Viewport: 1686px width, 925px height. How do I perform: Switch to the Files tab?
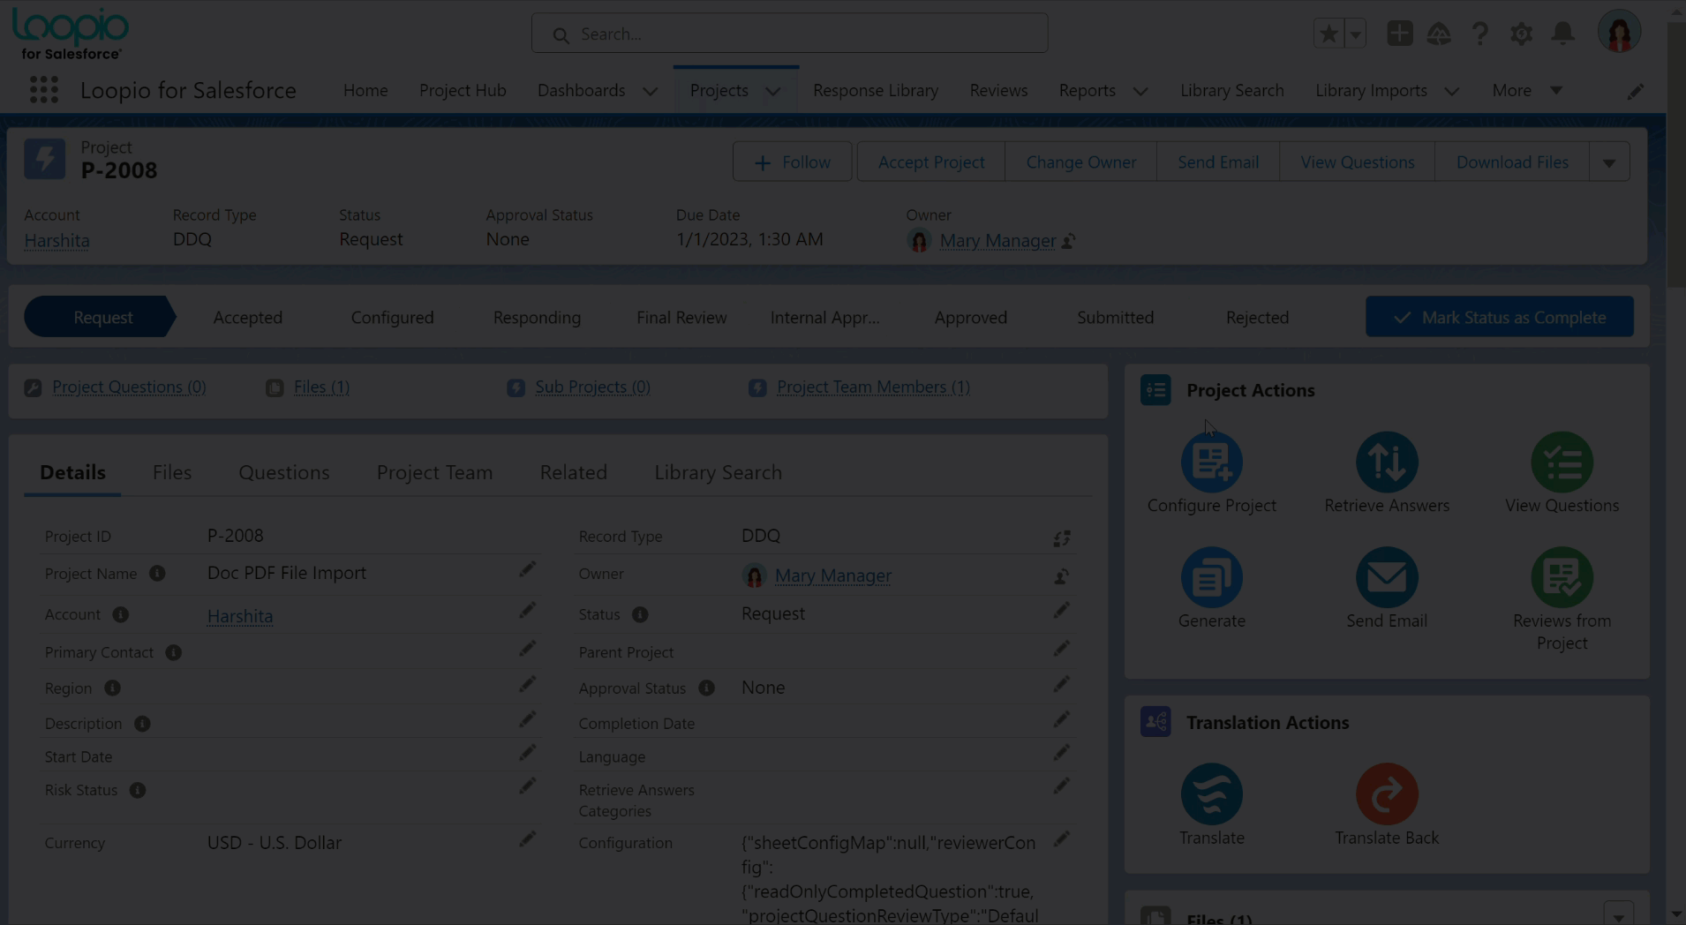pos(172,473)
